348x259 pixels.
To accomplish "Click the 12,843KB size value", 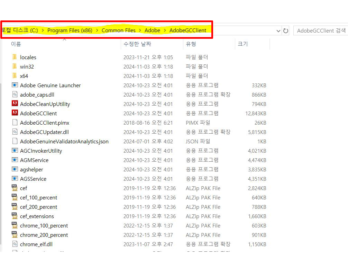I will 256,114.
